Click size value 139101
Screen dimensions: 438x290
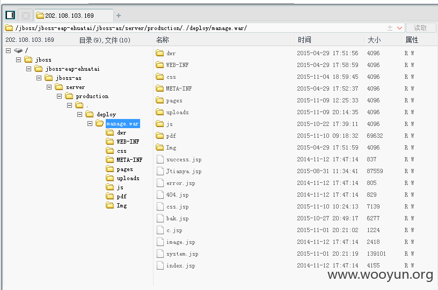point(376,254)
